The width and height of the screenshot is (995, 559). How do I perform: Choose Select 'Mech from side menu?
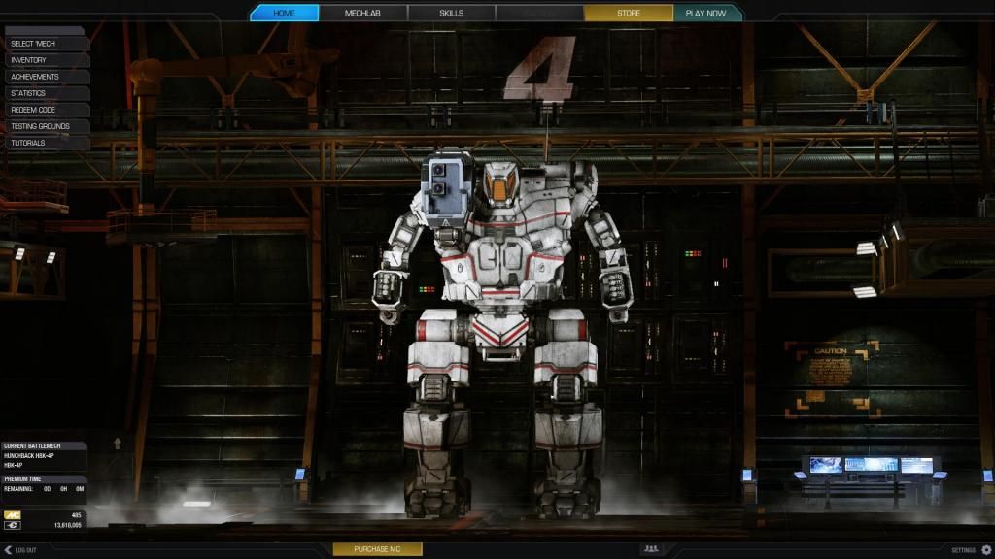[x=45, y=44]
